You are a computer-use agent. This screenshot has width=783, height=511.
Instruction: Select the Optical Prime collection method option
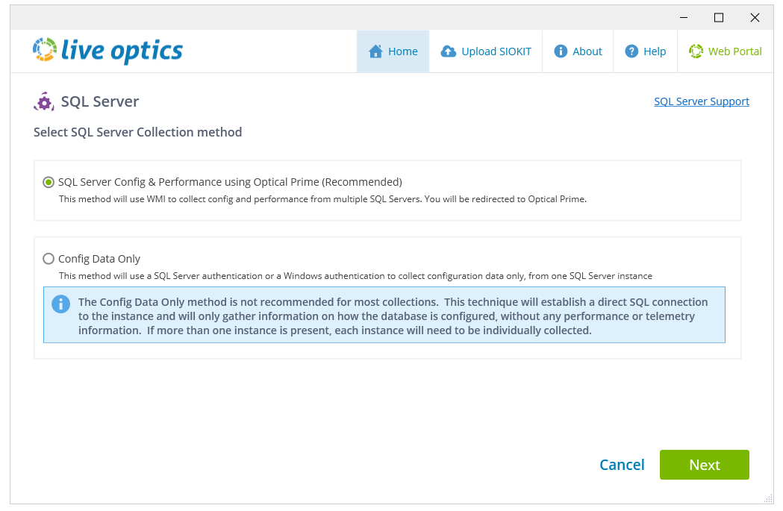pyautogui.click(x=49, y=181)
